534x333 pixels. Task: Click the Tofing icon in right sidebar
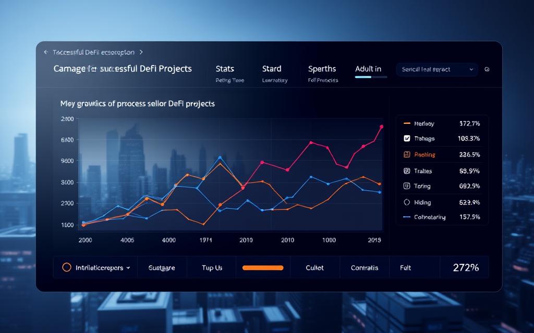407,186
